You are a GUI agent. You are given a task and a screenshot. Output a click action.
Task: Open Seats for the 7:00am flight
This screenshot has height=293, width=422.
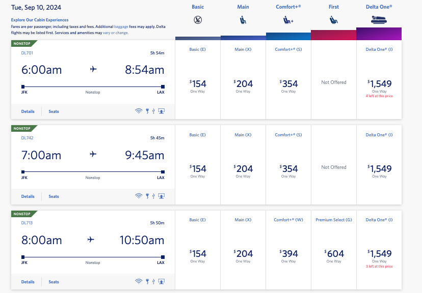[54, 196]
